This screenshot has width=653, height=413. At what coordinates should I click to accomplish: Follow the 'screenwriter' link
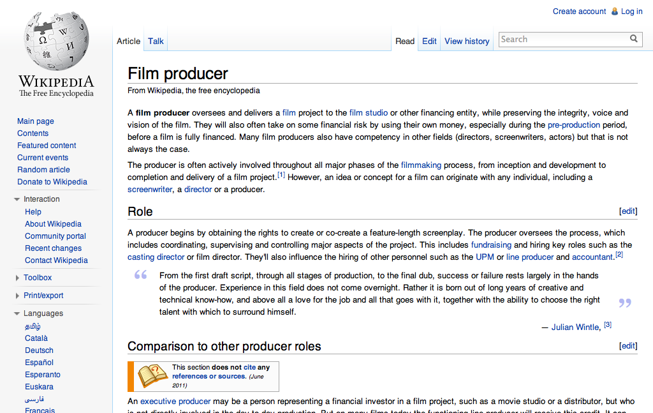pos(150,189)
